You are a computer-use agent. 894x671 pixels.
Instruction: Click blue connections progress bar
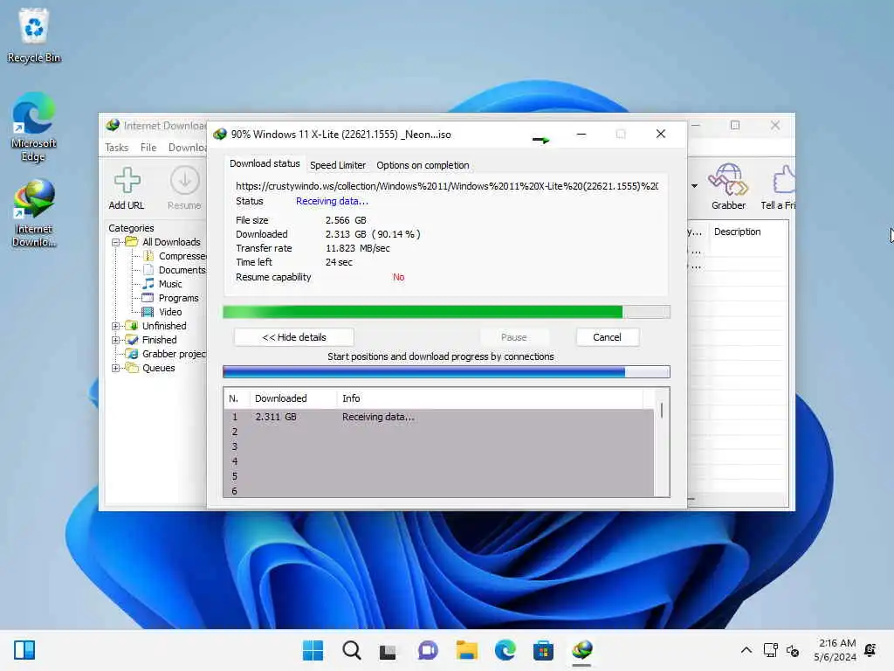tap(446, 372)
